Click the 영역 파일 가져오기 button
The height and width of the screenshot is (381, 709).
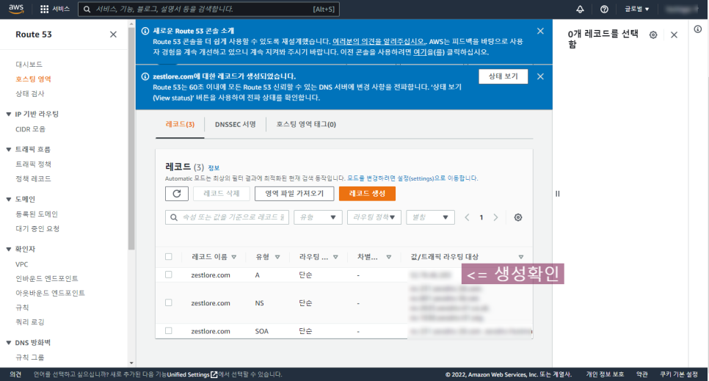click(294, 194)
